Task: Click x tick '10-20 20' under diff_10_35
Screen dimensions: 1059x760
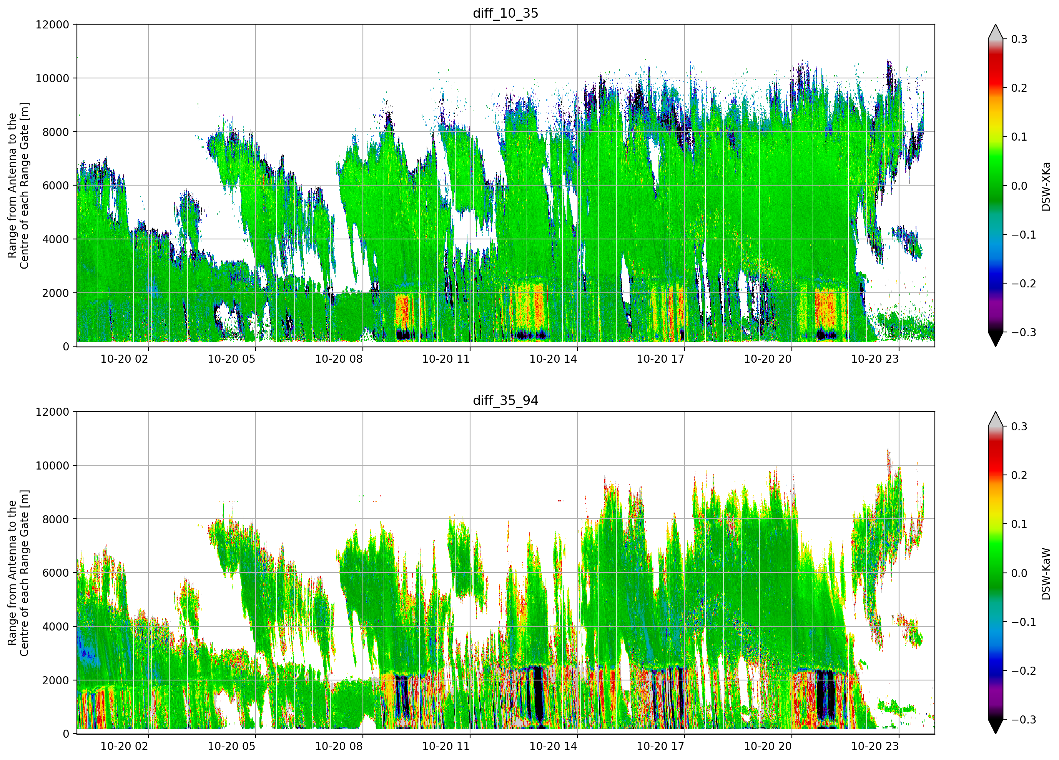Action: (768, 359)
